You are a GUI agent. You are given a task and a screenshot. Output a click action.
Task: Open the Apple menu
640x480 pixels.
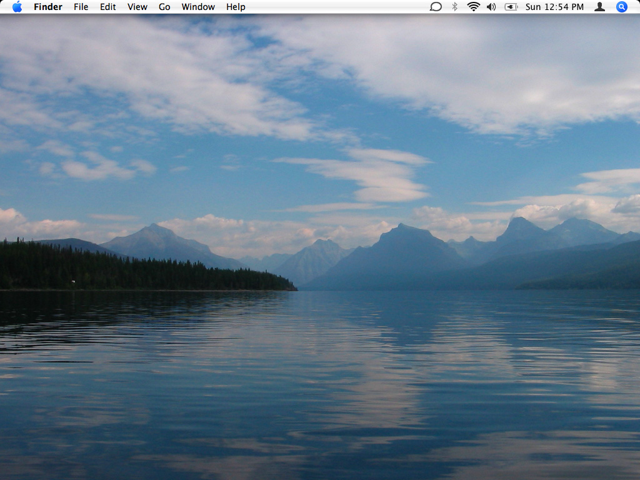coord(17,6)
